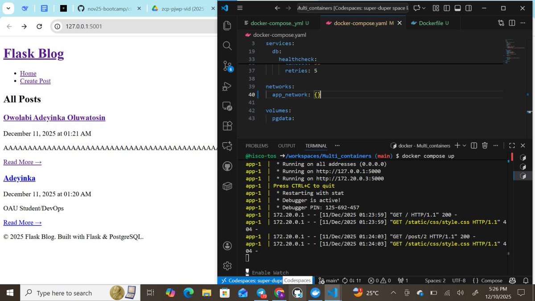
Task: Open errors and warnings count in status bar
Action: [x=379, y=280]
